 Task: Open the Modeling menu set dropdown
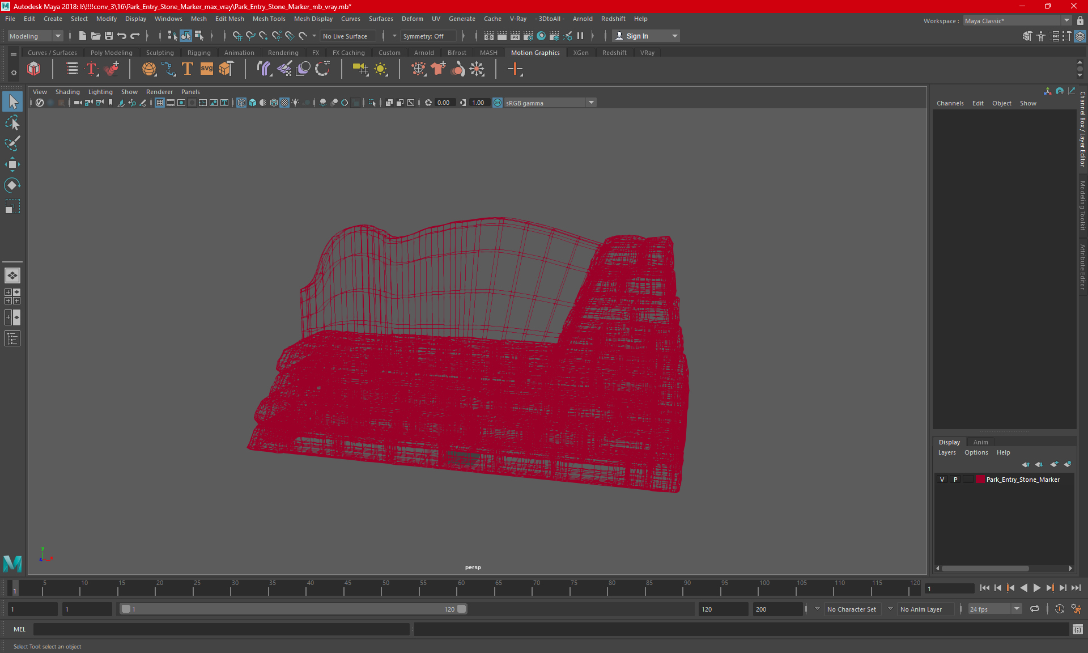click(x=35, y=36)
